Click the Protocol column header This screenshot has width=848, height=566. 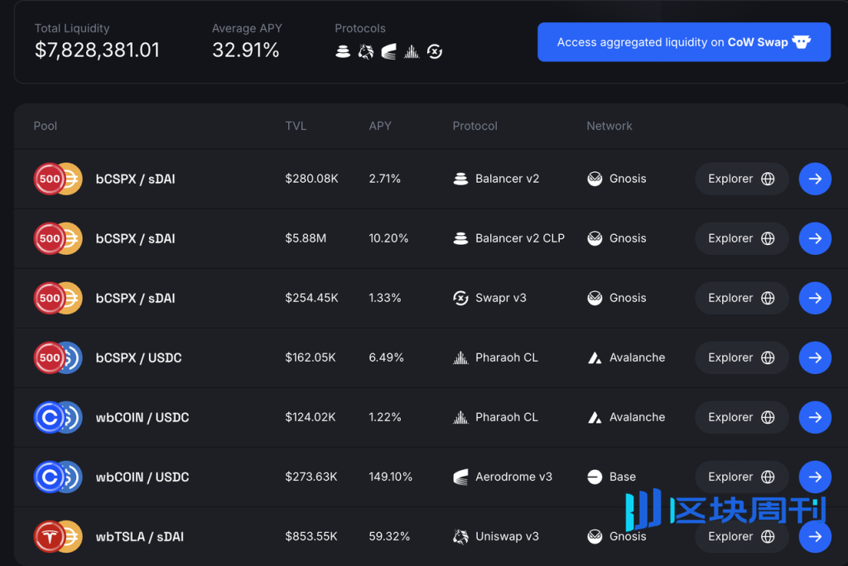click(x=475, y=126)
